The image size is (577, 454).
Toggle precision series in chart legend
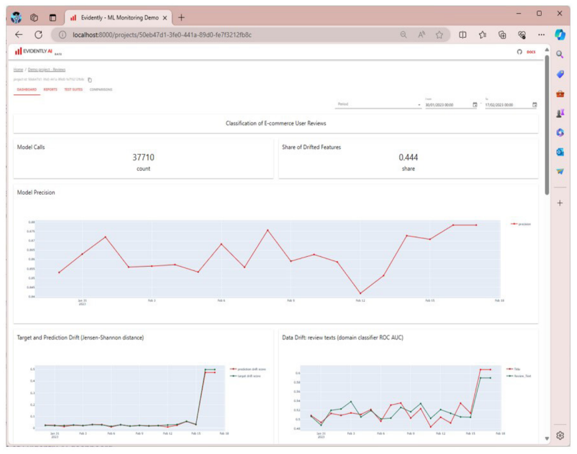521,224
